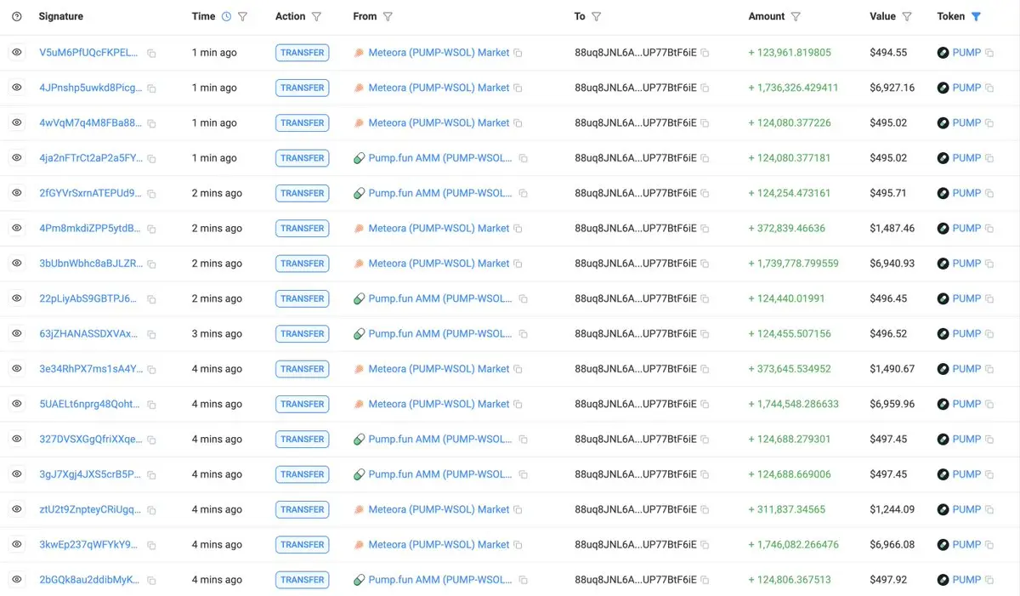The width and height of the screenshot is (1020, 596).
Task: Click TRANSFER badge in V5uM6PfUQcFKPEL row
Action: [303, 53]
